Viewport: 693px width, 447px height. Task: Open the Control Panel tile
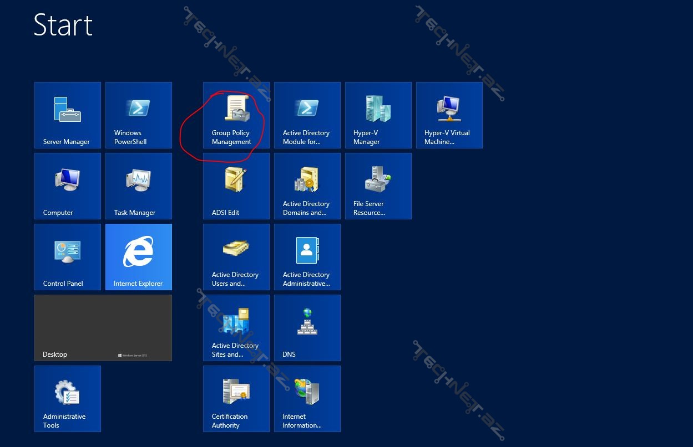[x=68, y=257]
